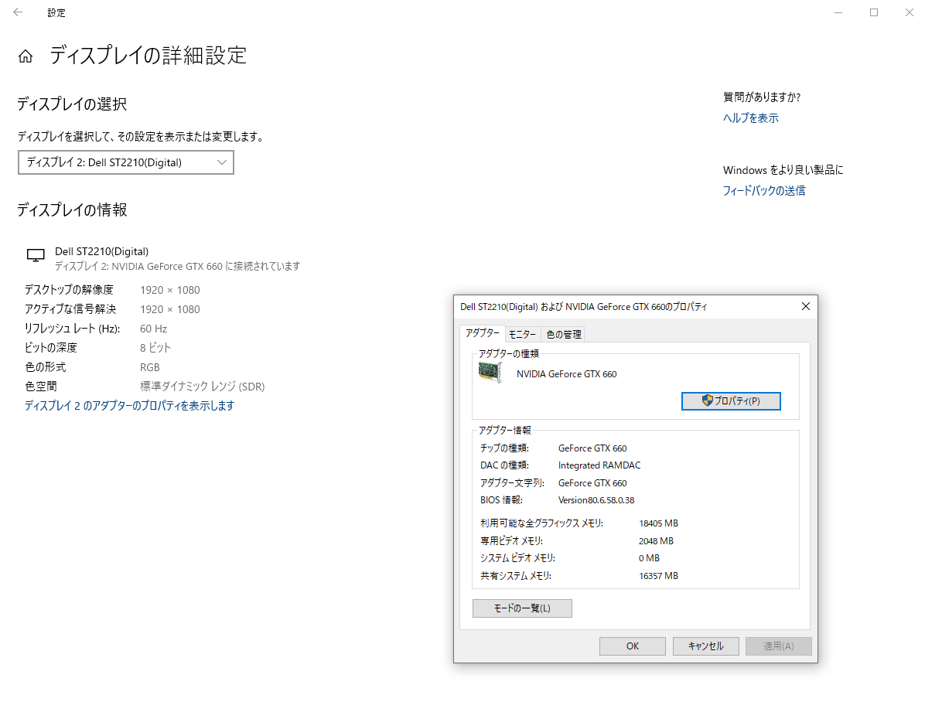Click the 質問がありますか? text
The width and height of the screenshot is (925, 719).
(x=762, y=97)
